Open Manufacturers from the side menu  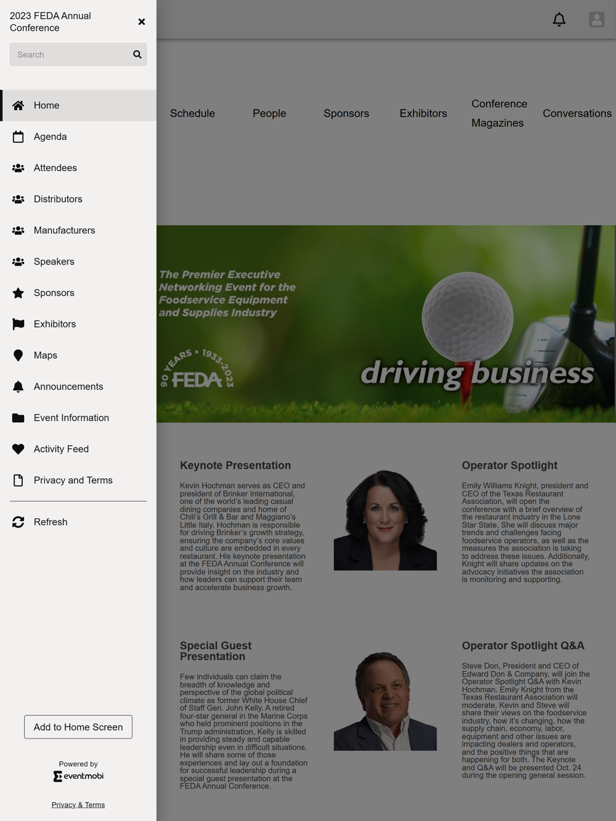coord(78,230)
